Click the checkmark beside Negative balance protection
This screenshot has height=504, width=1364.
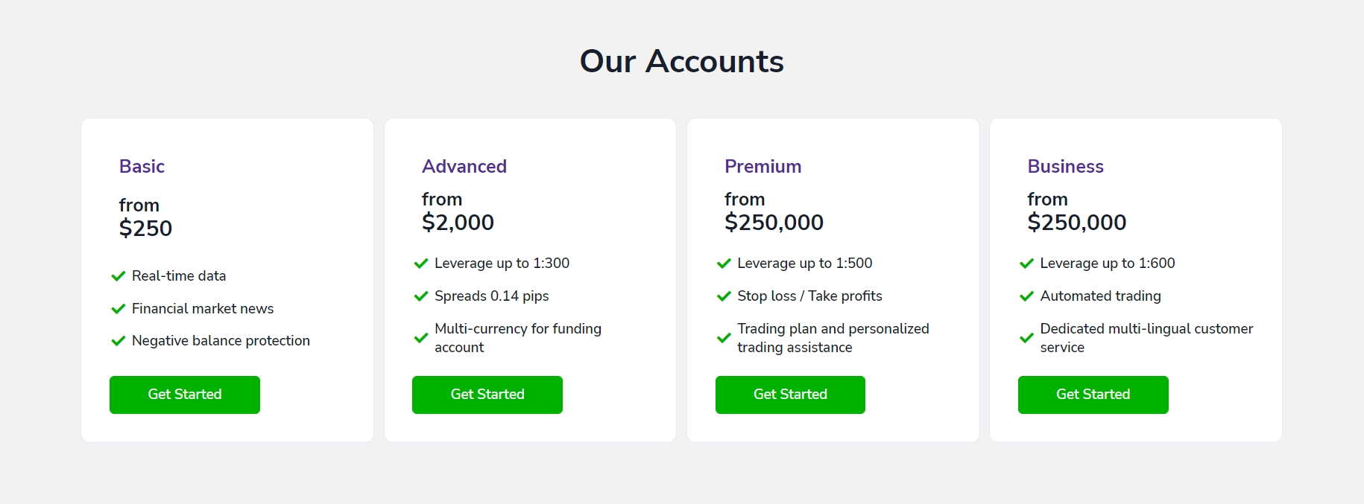click(118, 341)
